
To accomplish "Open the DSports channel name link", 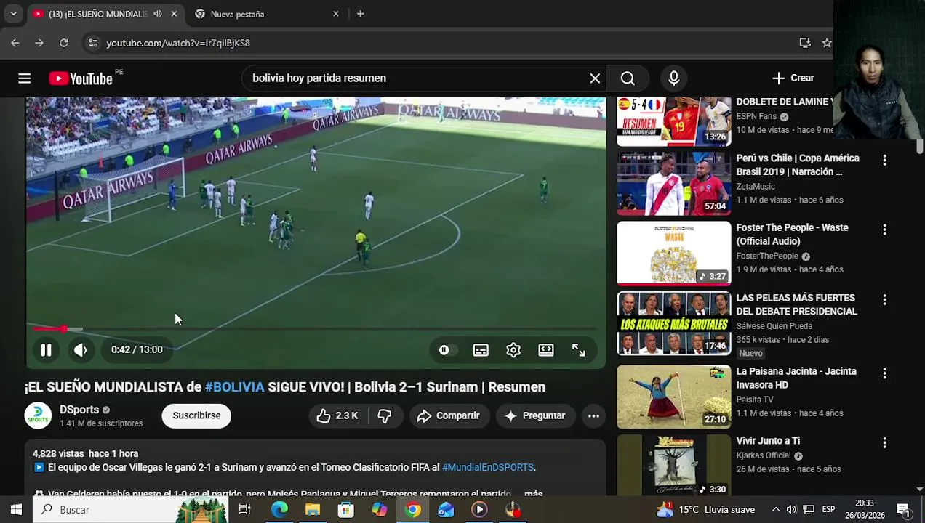I will 79,410.
